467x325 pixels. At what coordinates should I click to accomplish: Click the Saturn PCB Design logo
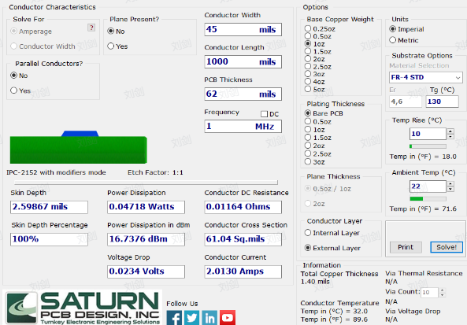tap(83, 308)
